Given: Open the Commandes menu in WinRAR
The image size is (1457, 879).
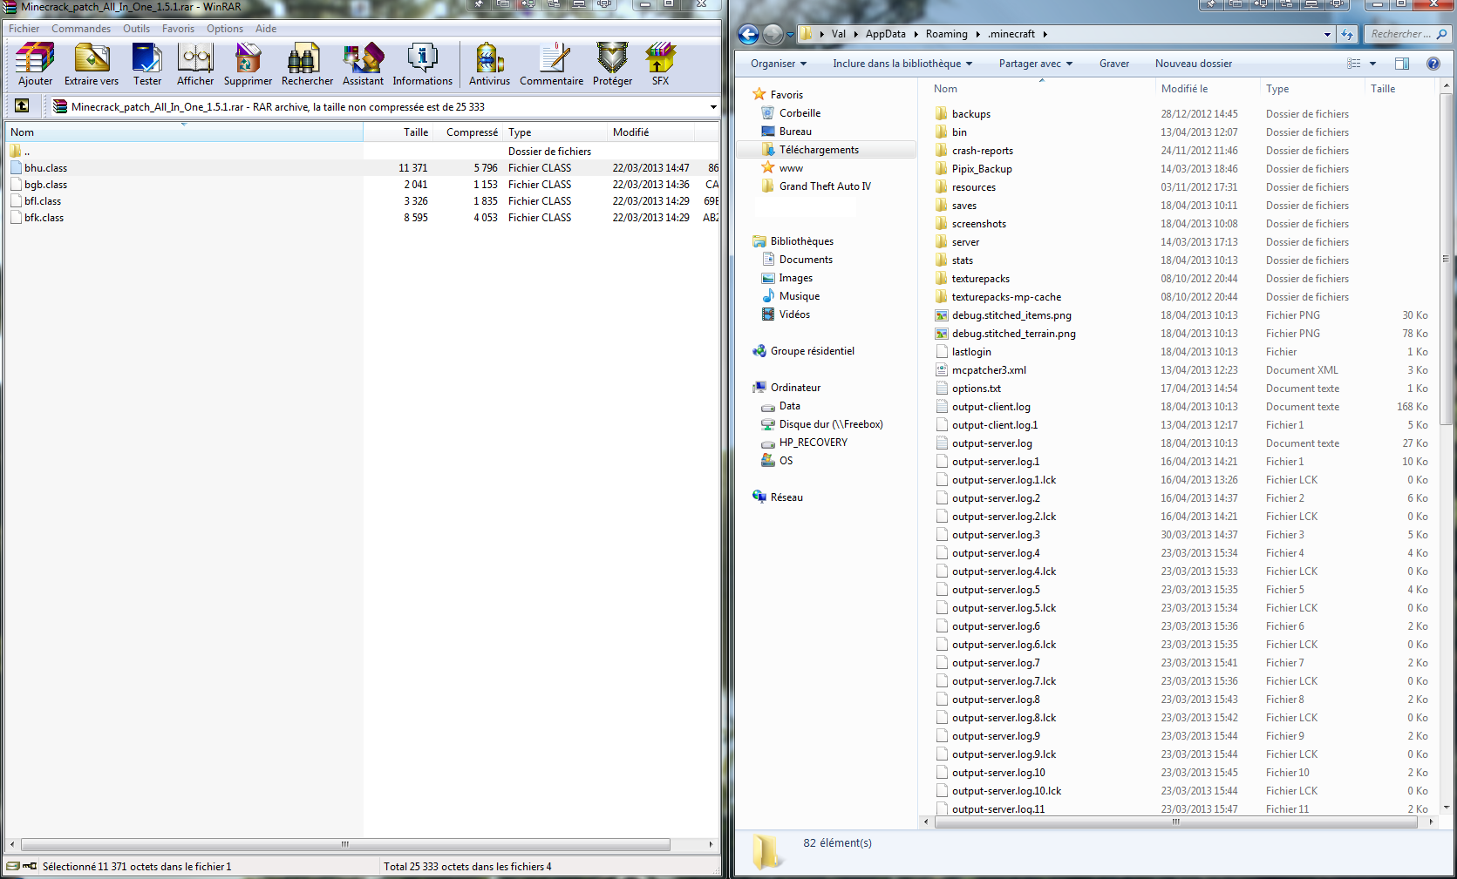Looking at the screenshot, I should point(80,29).
